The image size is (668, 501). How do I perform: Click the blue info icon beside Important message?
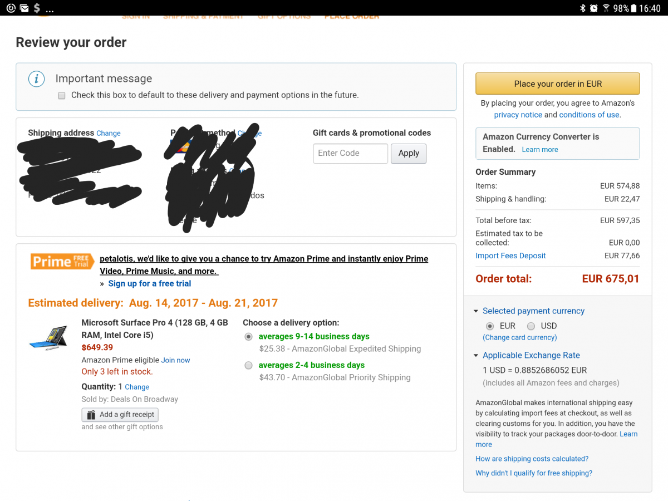click(x=37, y=79)
